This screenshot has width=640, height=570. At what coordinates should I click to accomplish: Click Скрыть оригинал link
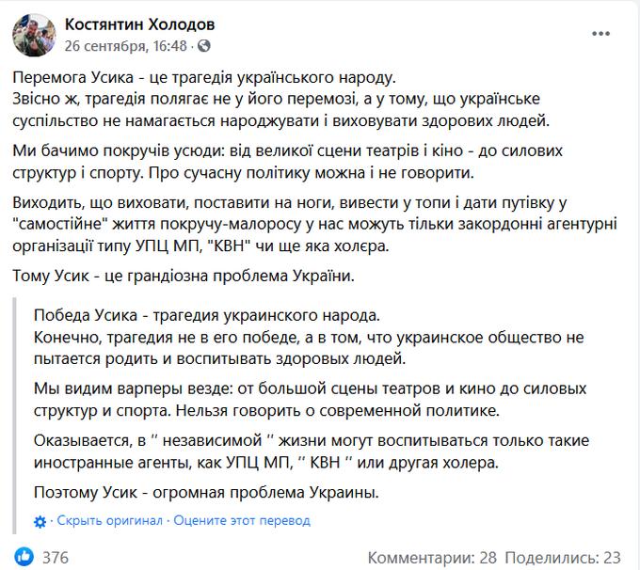[110, 521]
